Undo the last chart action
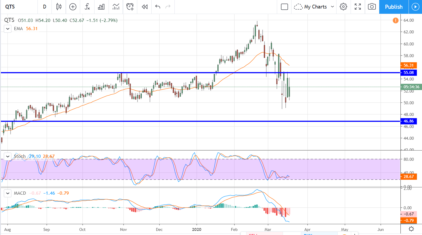This screenshot has width=422, height=235. point(158,7)
